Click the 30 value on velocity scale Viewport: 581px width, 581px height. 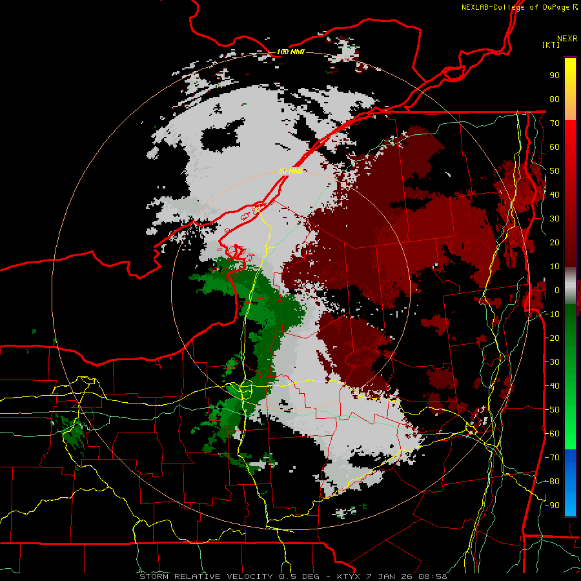[x=555, y=219]
